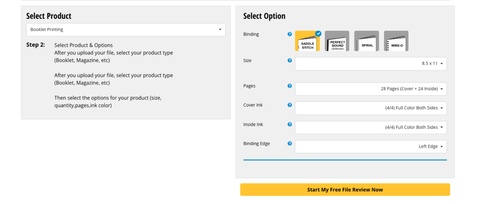The height and width of the screenshot is (204, 478).
Task: Click the help icon beside Binding
Action: [x=290, y=34]
